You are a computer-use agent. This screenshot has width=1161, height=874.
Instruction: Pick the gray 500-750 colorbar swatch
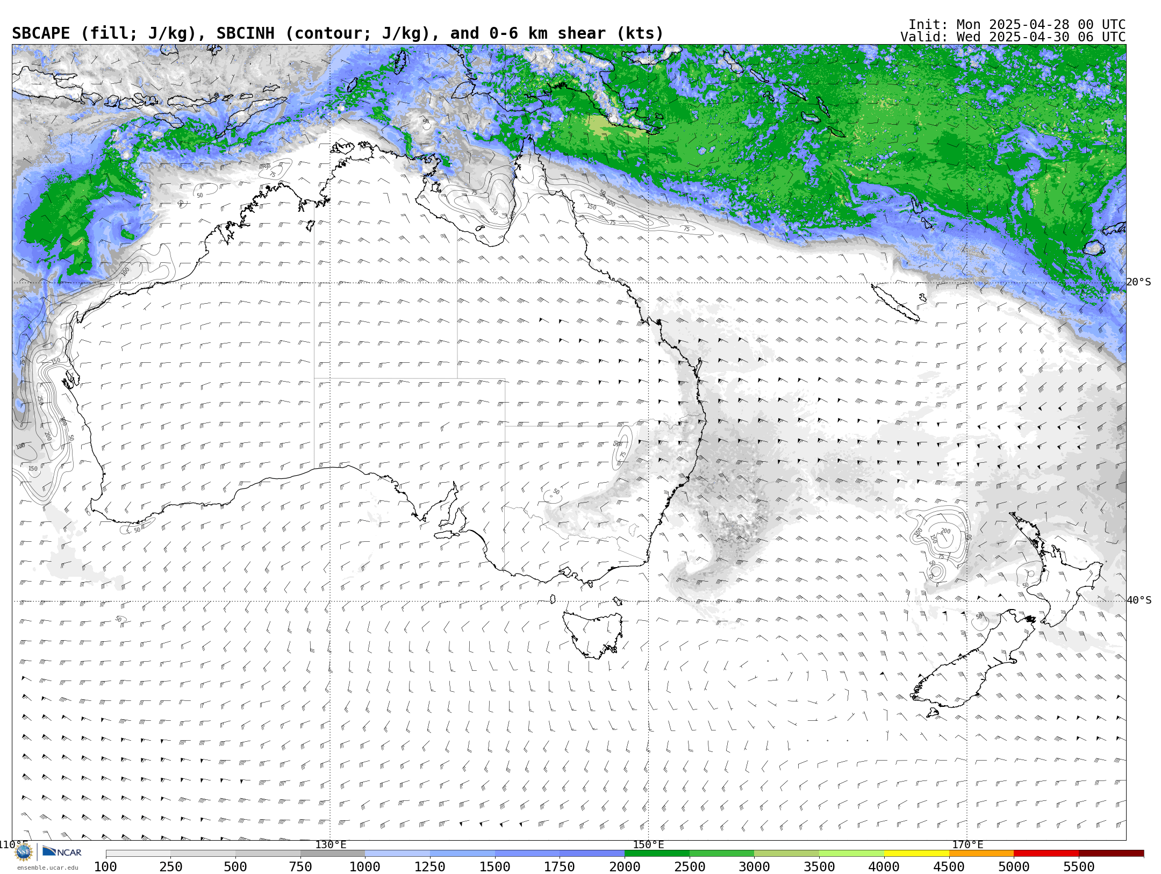coord(268,854)
